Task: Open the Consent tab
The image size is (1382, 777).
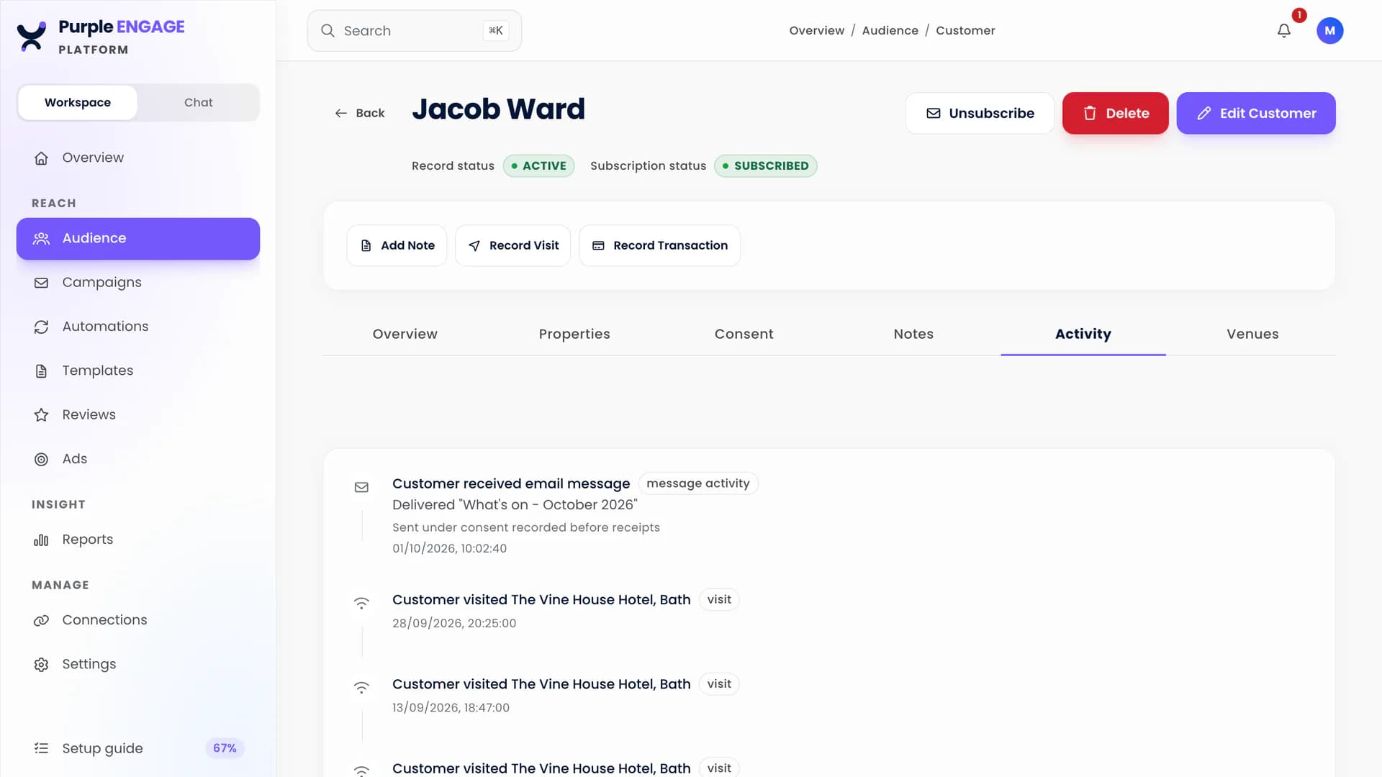Action: pyautogui.click(x=744, y=334)
